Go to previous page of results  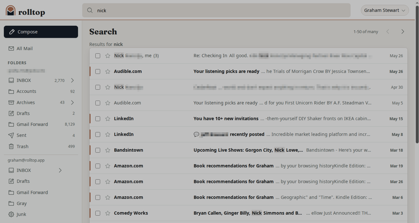point(388,31)
